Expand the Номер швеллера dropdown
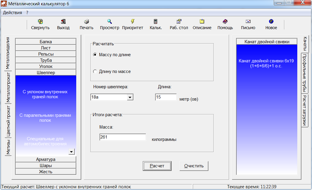This screenshot has width=312, height=190. click(x=130, y=97)
